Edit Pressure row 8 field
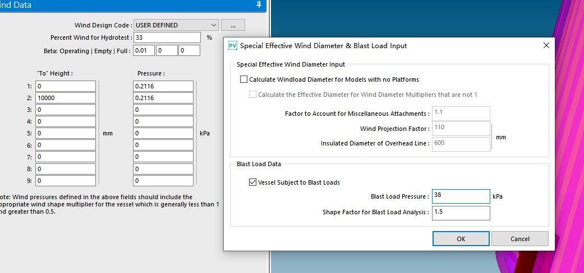 pyautogui.click(x=163, y=169)
